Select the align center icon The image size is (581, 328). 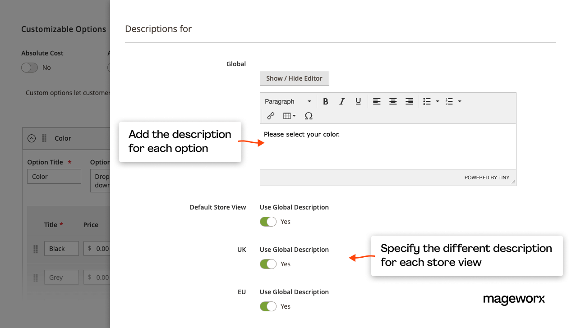pyautogui.click(x=393, y=101)
